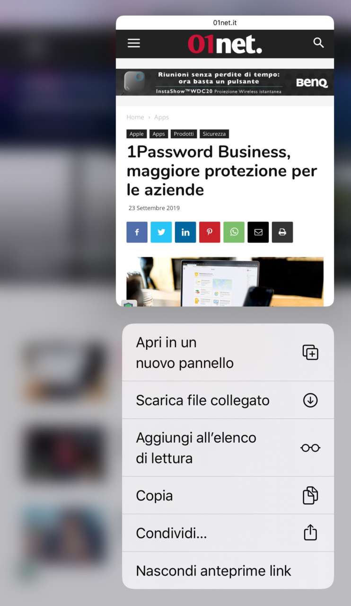Toggle Nascondi anteprime link
351x606 pixels.
(228, 570)
